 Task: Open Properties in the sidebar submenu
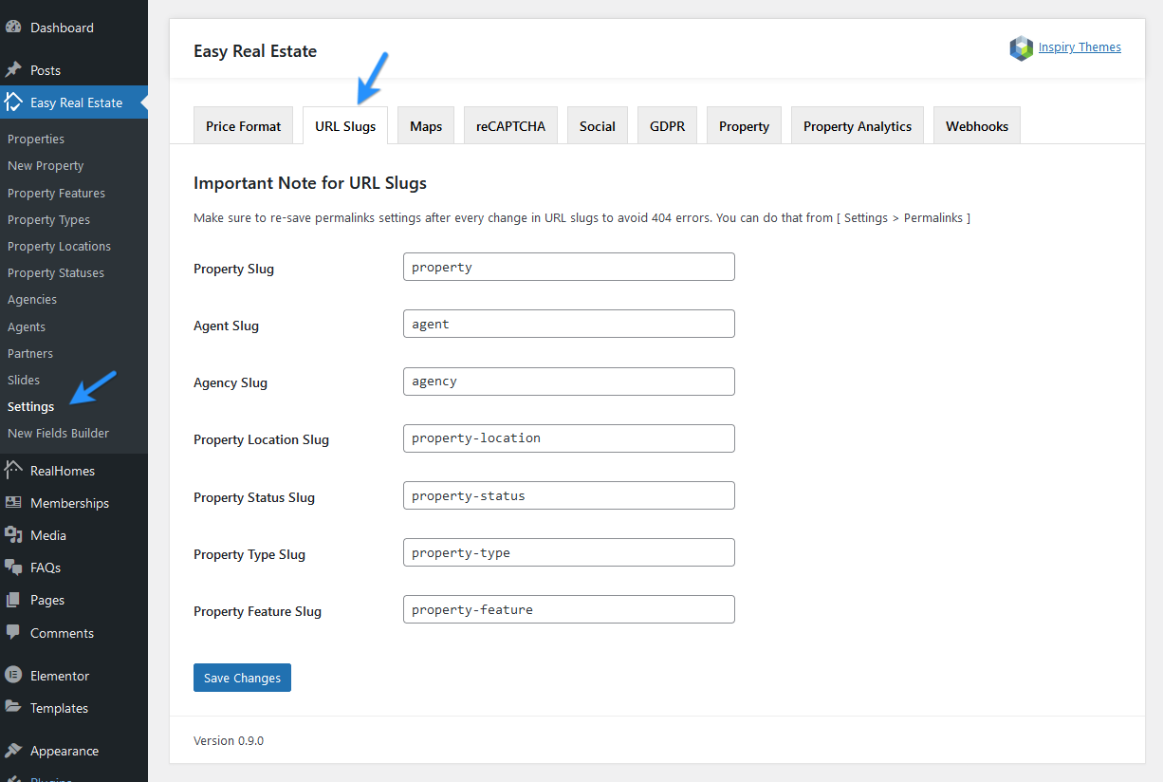36,139
